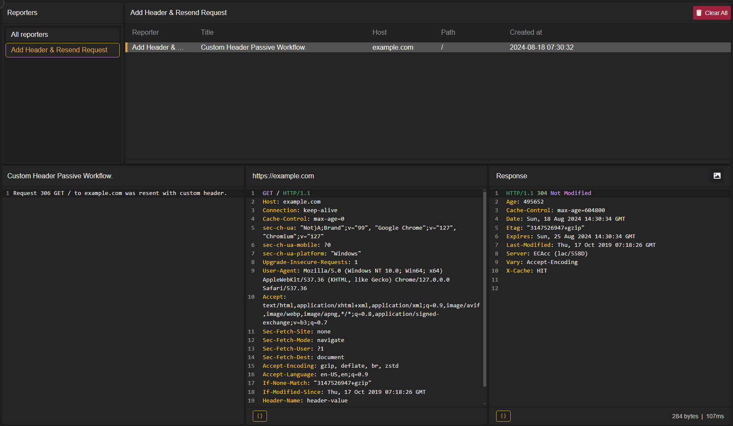Click the Server: ECAcc header line
Image resolution: width=733 pixels, height=426 pixels.
point(547,254)
